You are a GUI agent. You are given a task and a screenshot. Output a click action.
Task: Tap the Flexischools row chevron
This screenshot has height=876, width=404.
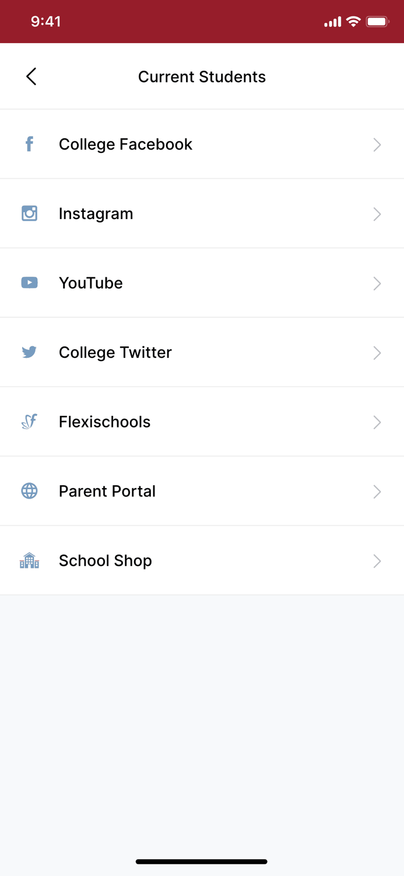(x=377, y=422)
